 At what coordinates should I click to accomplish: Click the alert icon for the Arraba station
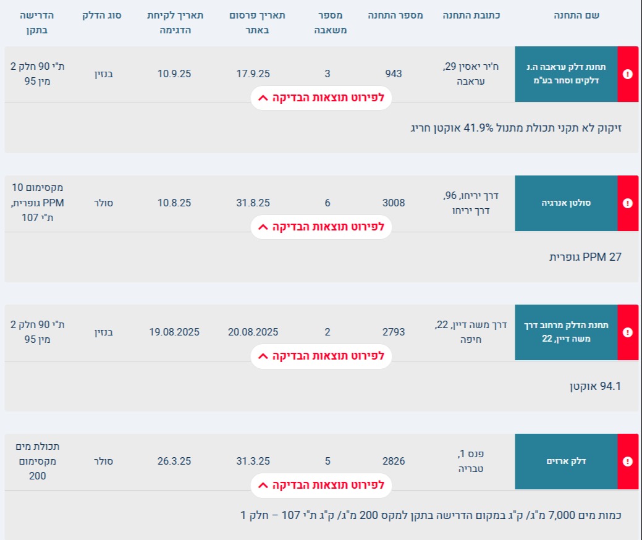[628, 74]
